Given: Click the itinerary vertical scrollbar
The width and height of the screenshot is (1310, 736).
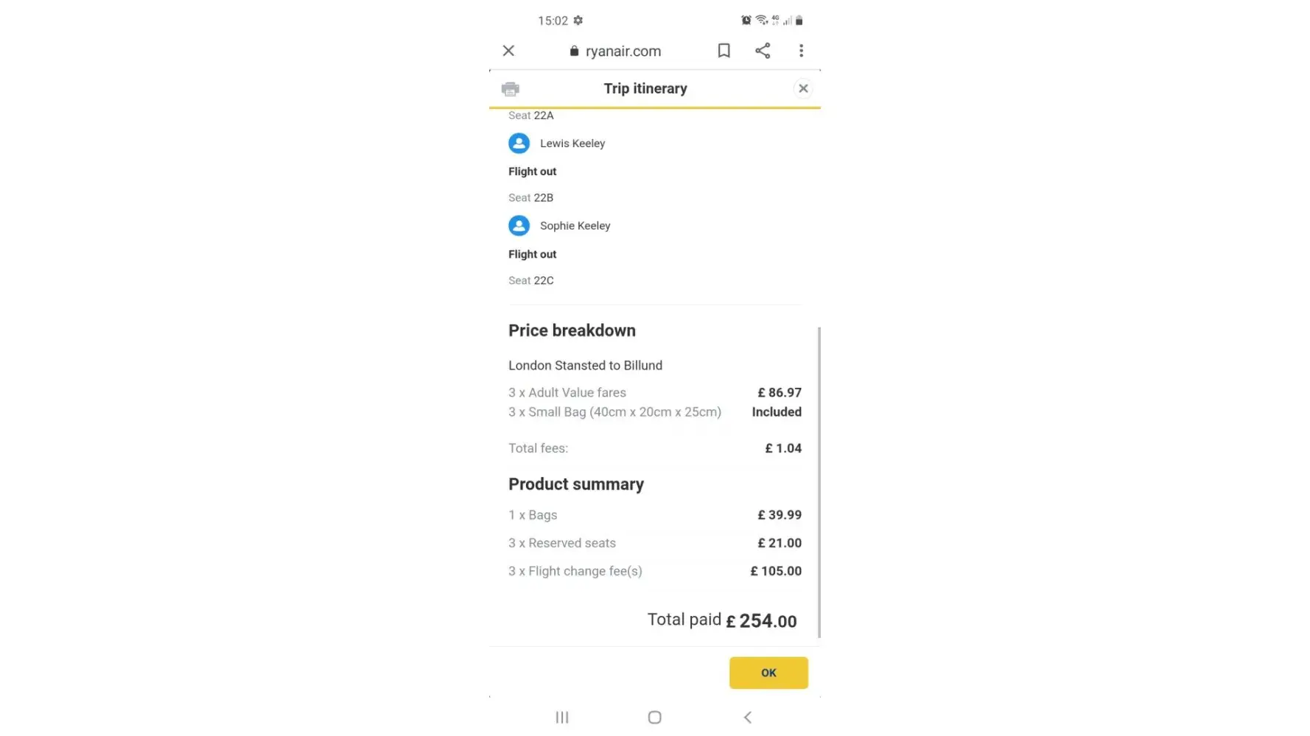Looking at the screenshot, I should pyautogui.click(x=819, y=482).
